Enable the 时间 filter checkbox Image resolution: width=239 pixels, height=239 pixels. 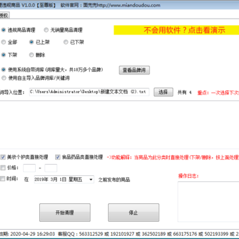pyautogui.click(x=3, y=179)
